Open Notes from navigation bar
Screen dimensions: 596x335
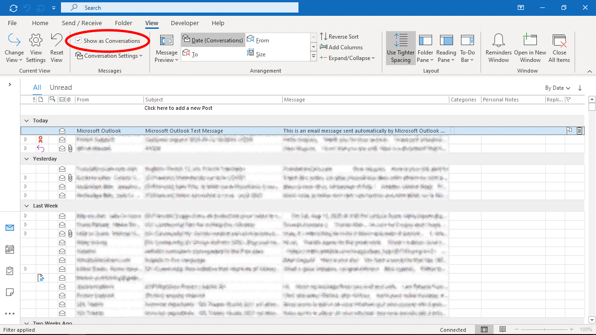coord(10,292)
